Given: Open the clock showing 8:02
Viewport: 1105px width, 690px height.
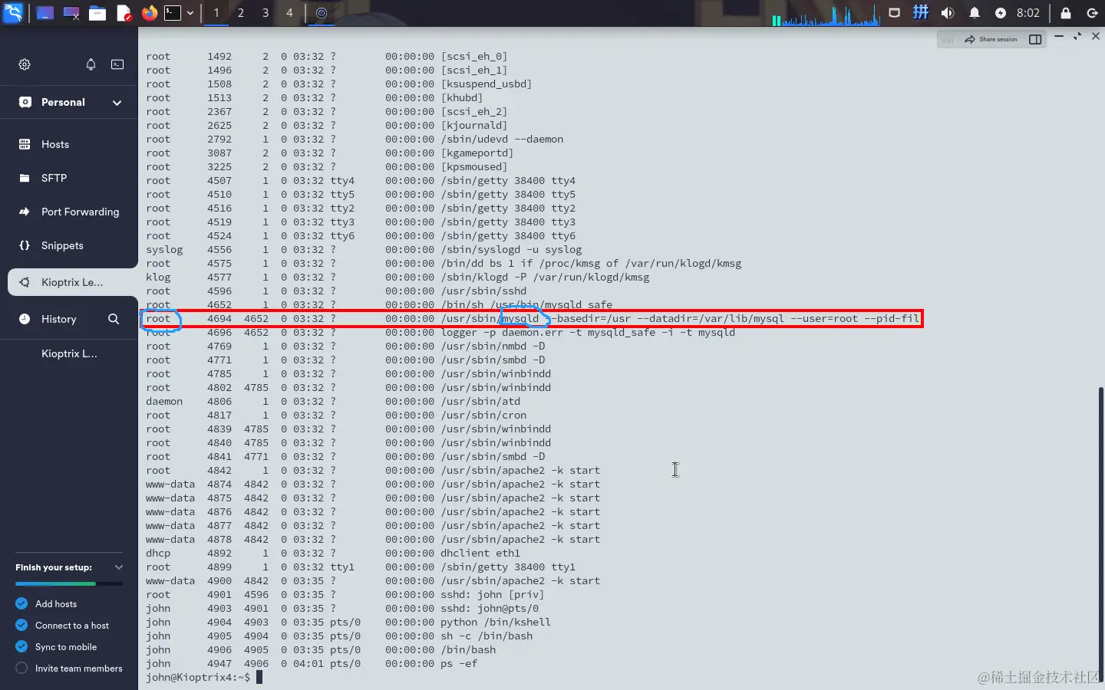Looking at the screenshot, I should click(x=1027, y=13).
